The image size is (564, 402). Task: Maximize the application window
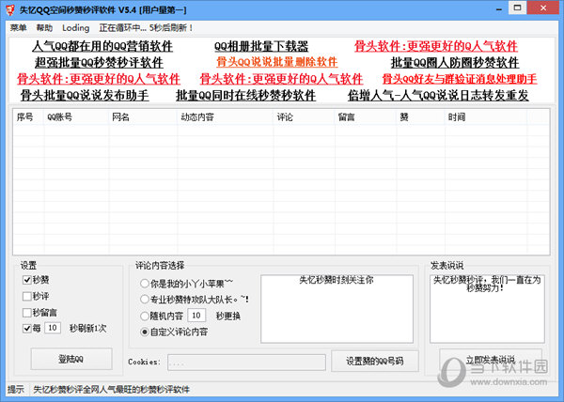pyautogui.click(x=518, y=8)
